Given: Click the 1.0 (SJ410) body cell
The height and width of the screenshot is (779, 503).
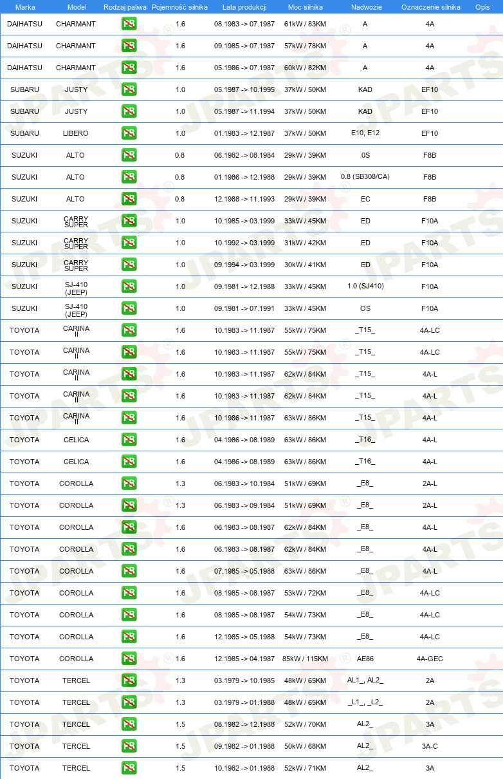Looking at the screenshot, I should 365,286.
